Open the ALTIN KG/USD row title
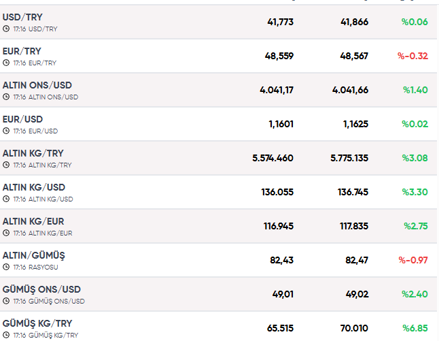Image resolution: width=439 pixels, height=341 pixels. tap(34, 187)
